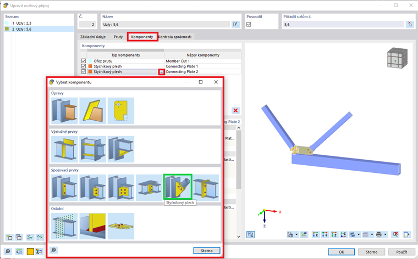This screenshot has height=259, width=418.
Task: Open the preview in a separate window
Action: [406, 234]
